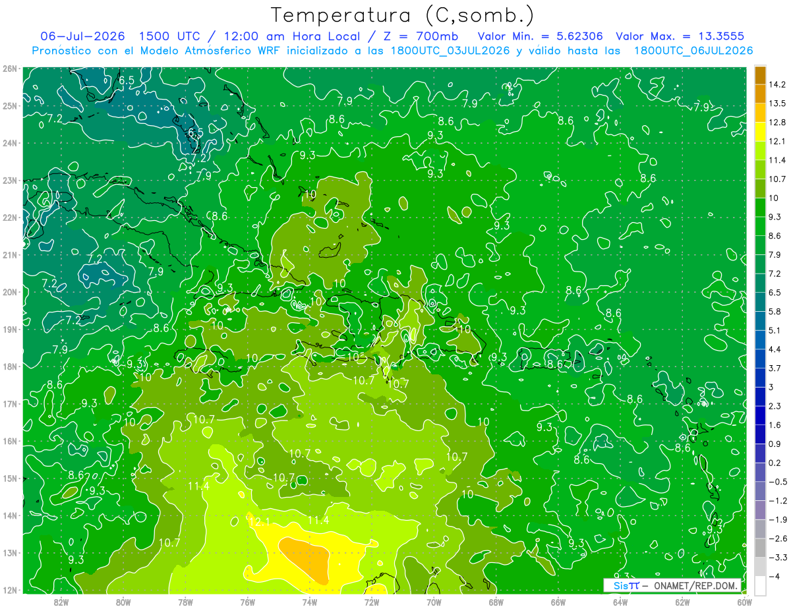Screen dimensions: 791x611
Task: Click the '12N' latitude axis label
Action: (9, 590)
